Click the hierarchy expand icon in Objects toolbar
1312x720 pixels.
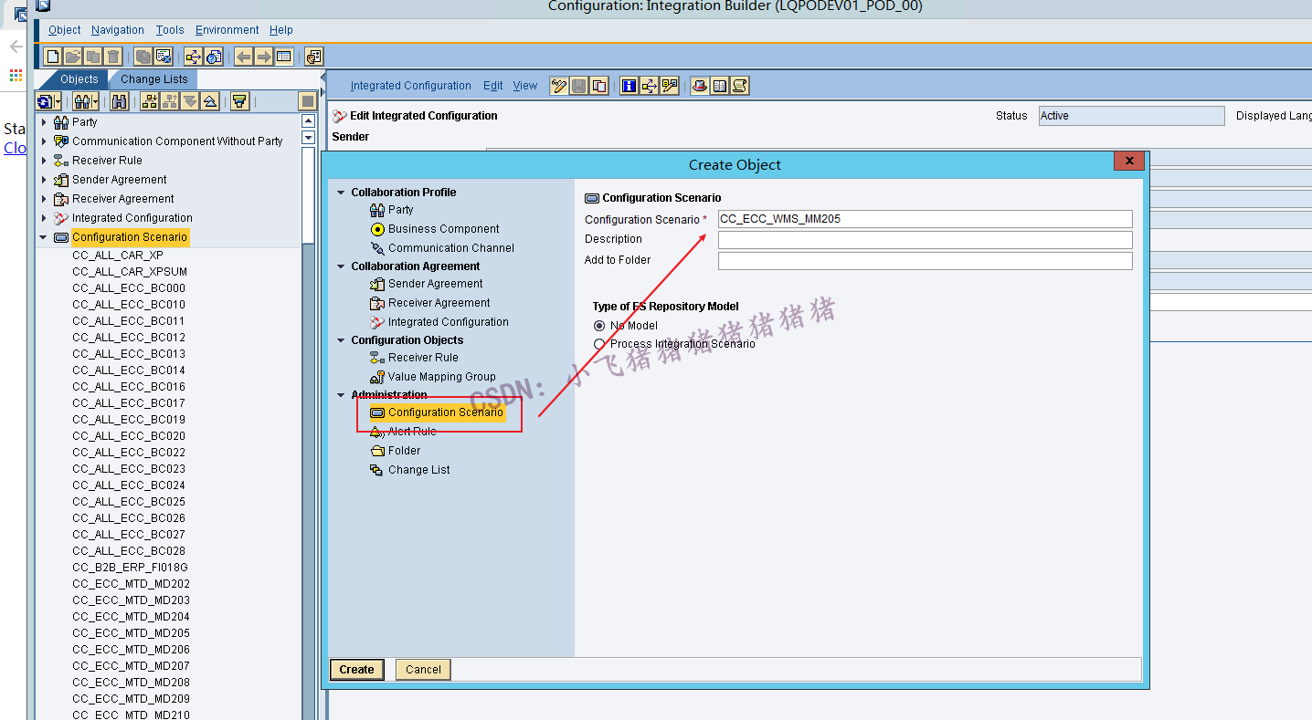150,101
